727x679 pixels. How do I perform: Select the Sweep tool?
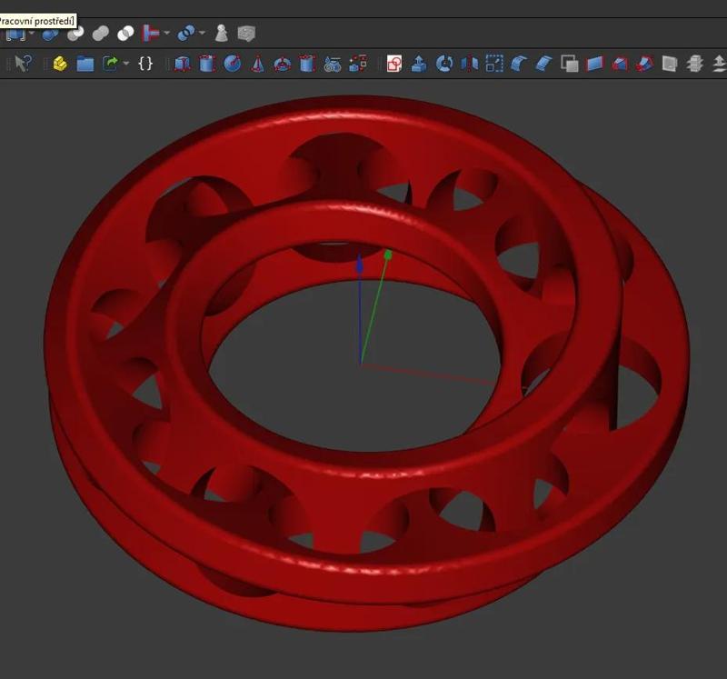644,64
